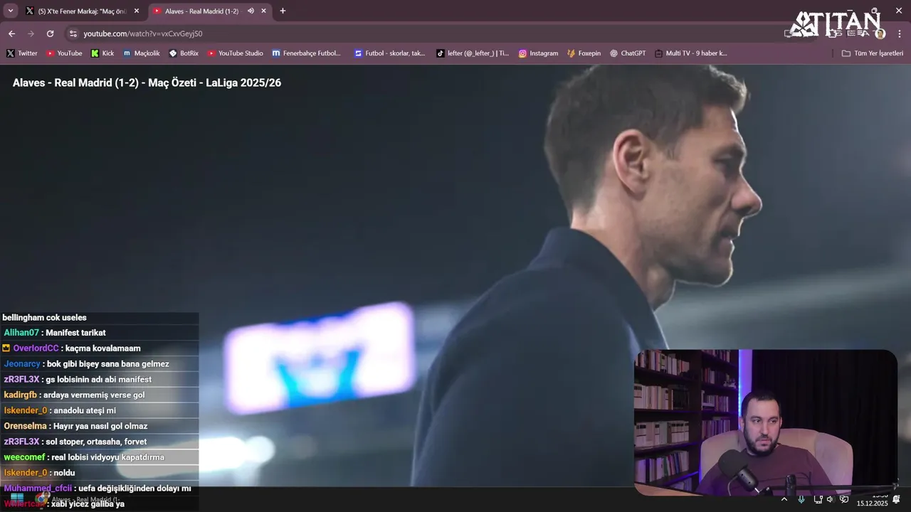Screen dimensions: 911x512
Task: Click the browser forward arrow
Action: (x=31, y=33)
